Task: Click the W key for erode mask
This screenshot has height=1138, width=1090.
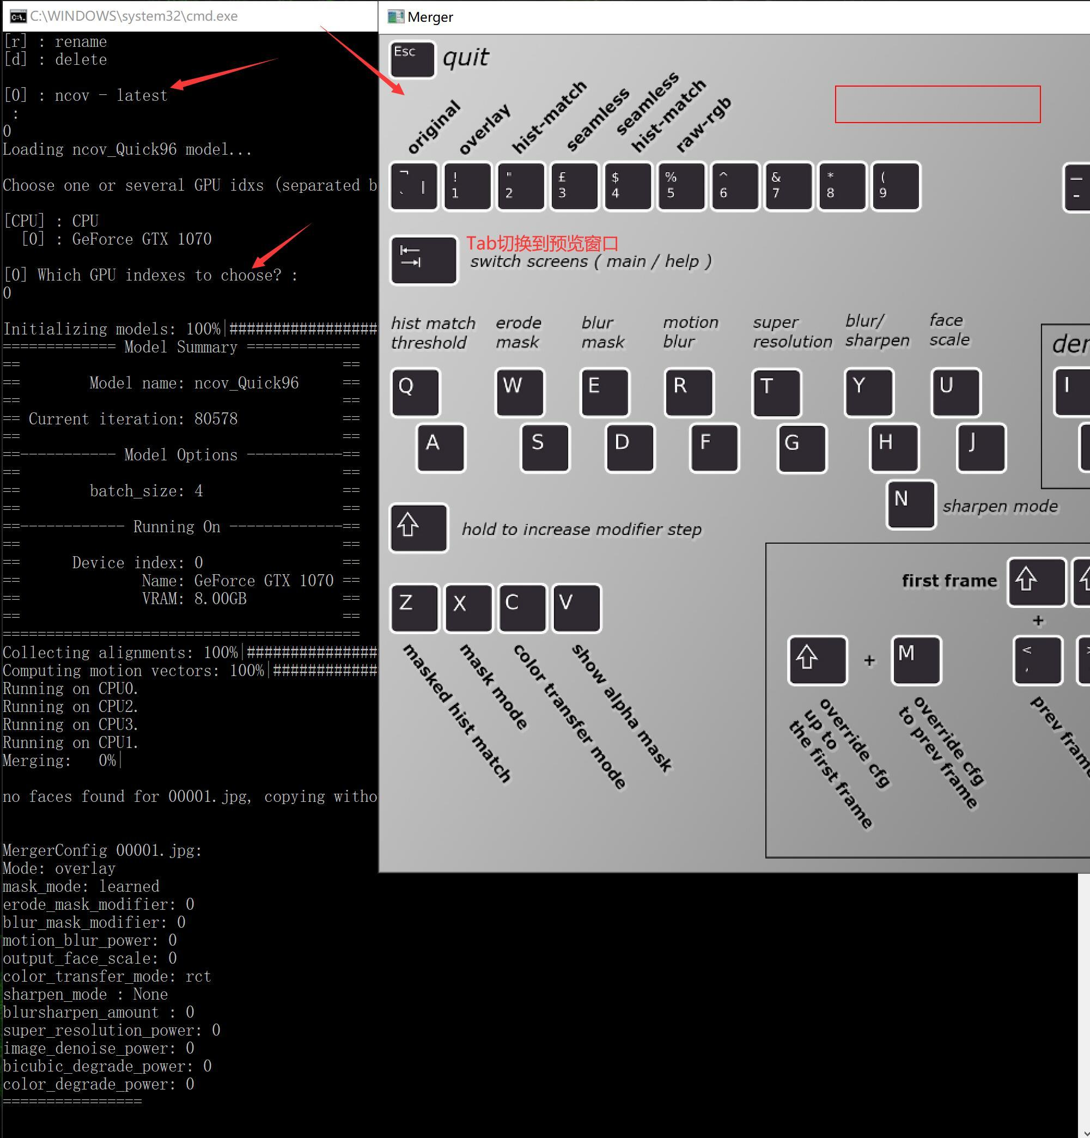Action: click(520, 392)
